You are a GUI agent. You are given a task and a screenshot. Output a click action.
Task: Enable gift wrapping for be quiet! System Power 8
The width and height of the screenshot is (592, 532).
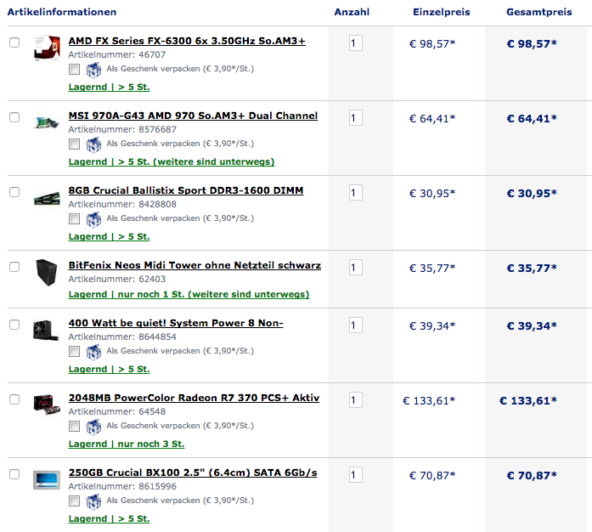pos(75,351)
